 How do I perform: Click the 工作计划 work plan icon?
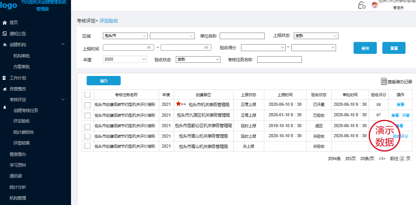(x=5, y=78)
